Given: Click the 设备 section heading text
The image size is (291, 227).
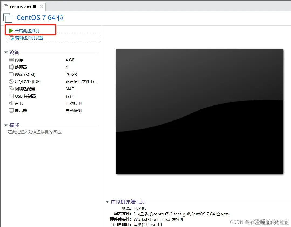Looking at the screenshot, I should pos(14,52).
